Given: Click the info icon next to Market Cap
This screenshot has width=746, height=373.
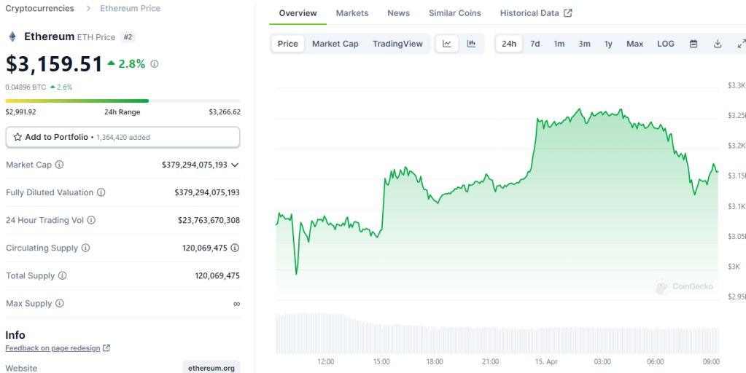Looking at the screenshot, I should point(60,165).
